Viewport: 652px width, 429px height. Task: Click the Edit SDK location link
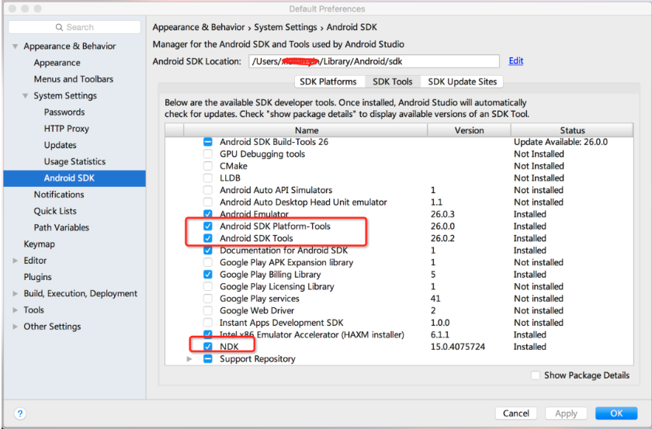pyautogui.click(x=515, y=61)
